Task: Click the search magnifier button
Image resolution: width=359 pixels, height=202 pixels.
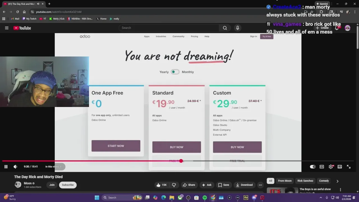Action: [225, 28]
